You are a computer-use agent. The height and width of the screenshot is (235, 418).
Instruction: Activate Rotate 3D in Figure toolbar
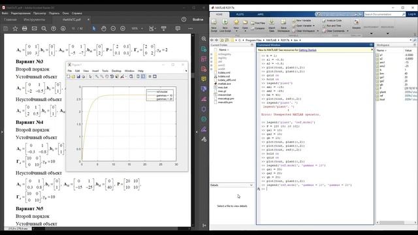pyautogui.click(x=112, y=76)
